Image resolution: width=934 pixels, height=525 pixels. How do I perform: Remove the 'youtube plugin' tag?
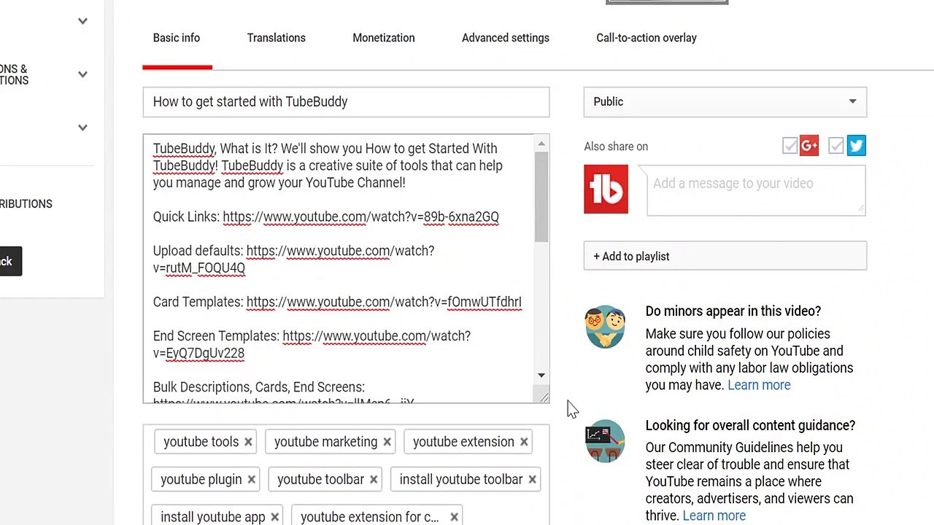[251, 480]
